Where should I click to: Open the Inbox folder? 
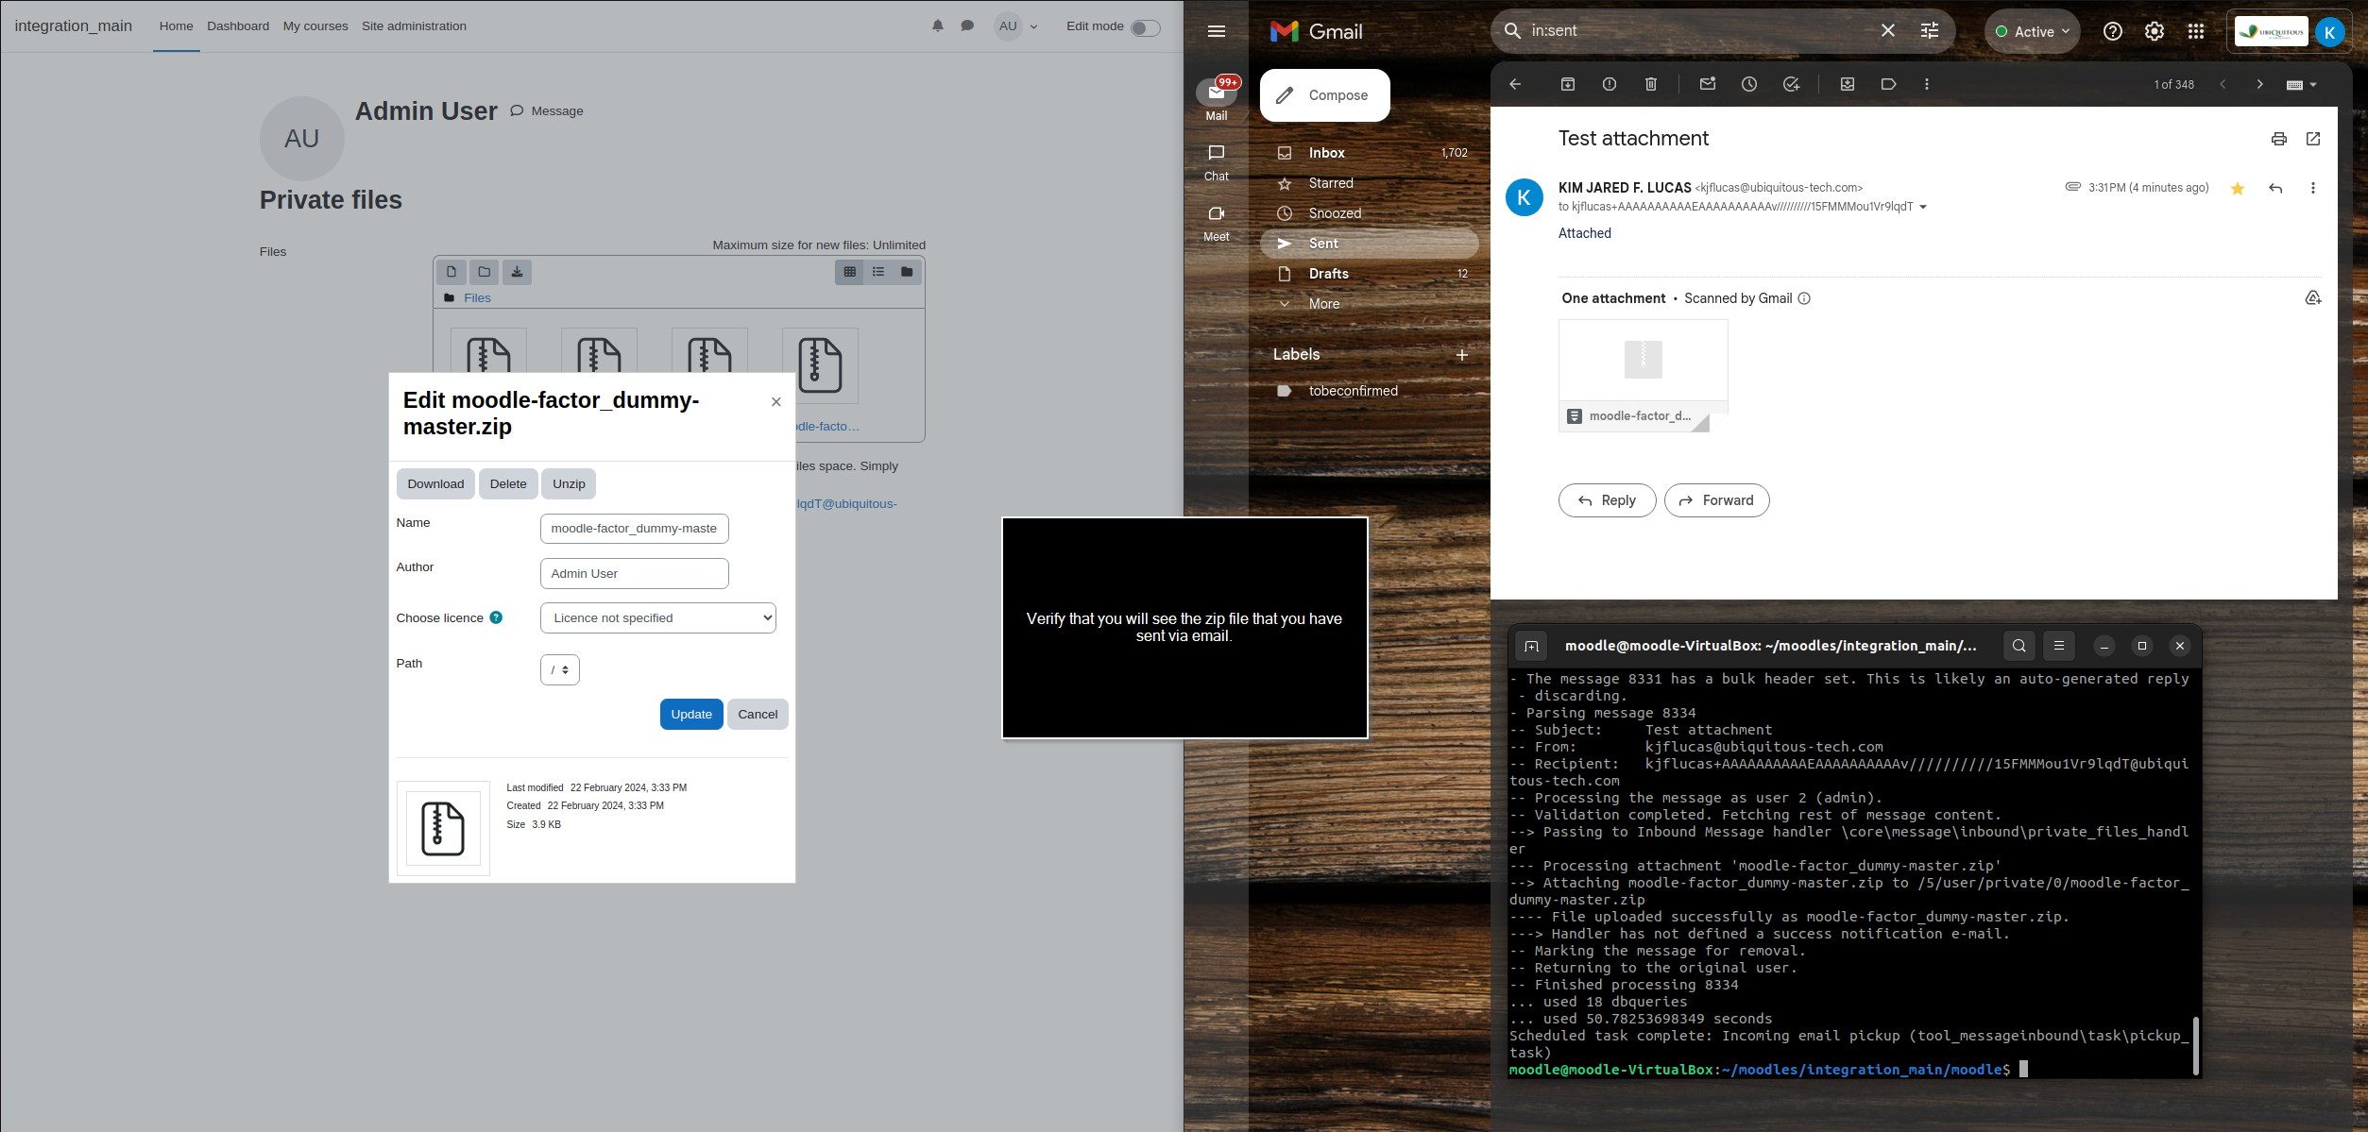tap(1370, 153)
